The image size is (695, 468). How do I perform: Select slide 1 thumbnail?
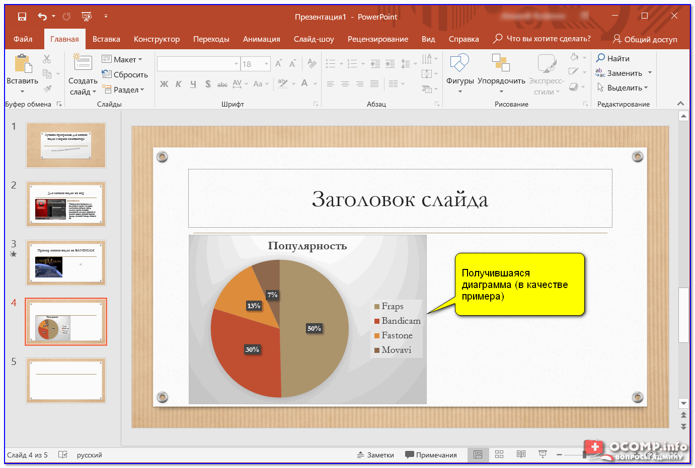(x=66, y=145)
